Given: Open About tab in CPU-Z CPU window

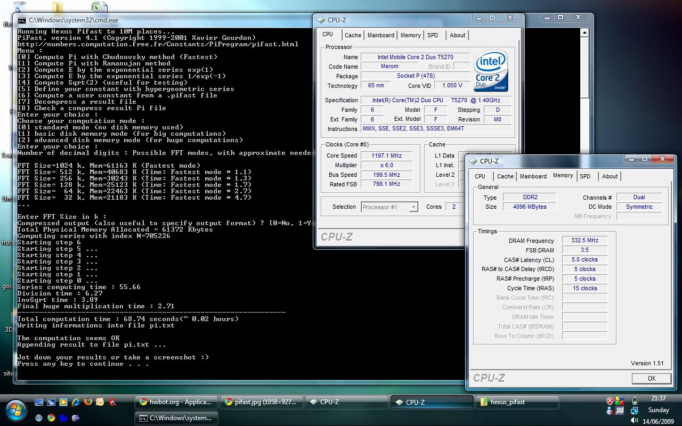Looking at the screenshot, I should [x=458, y=35].
